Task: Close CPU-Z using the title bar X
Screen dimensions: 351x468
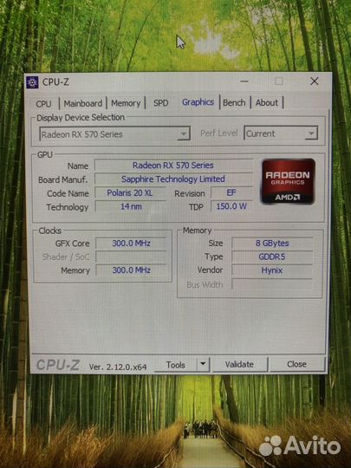Action: 315,81
